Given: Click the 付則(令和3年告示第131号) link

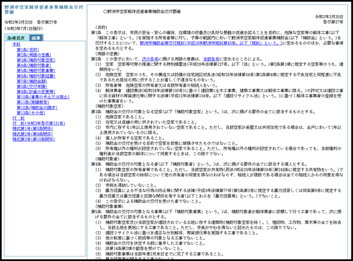Looking at the screenshot, I should click(39, 123).
